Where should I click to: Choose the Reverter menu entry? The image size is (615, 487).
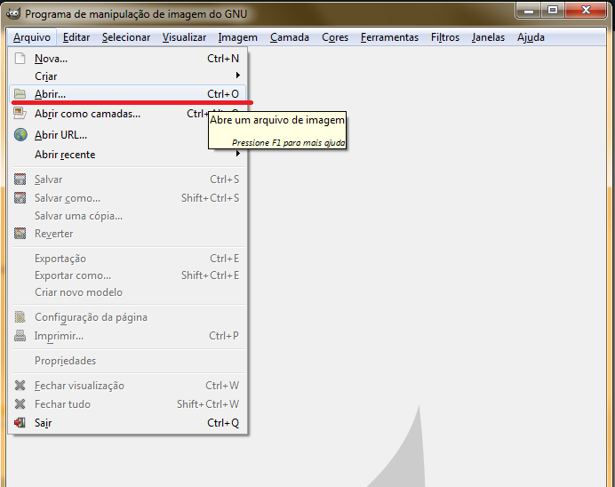(127, 234)
